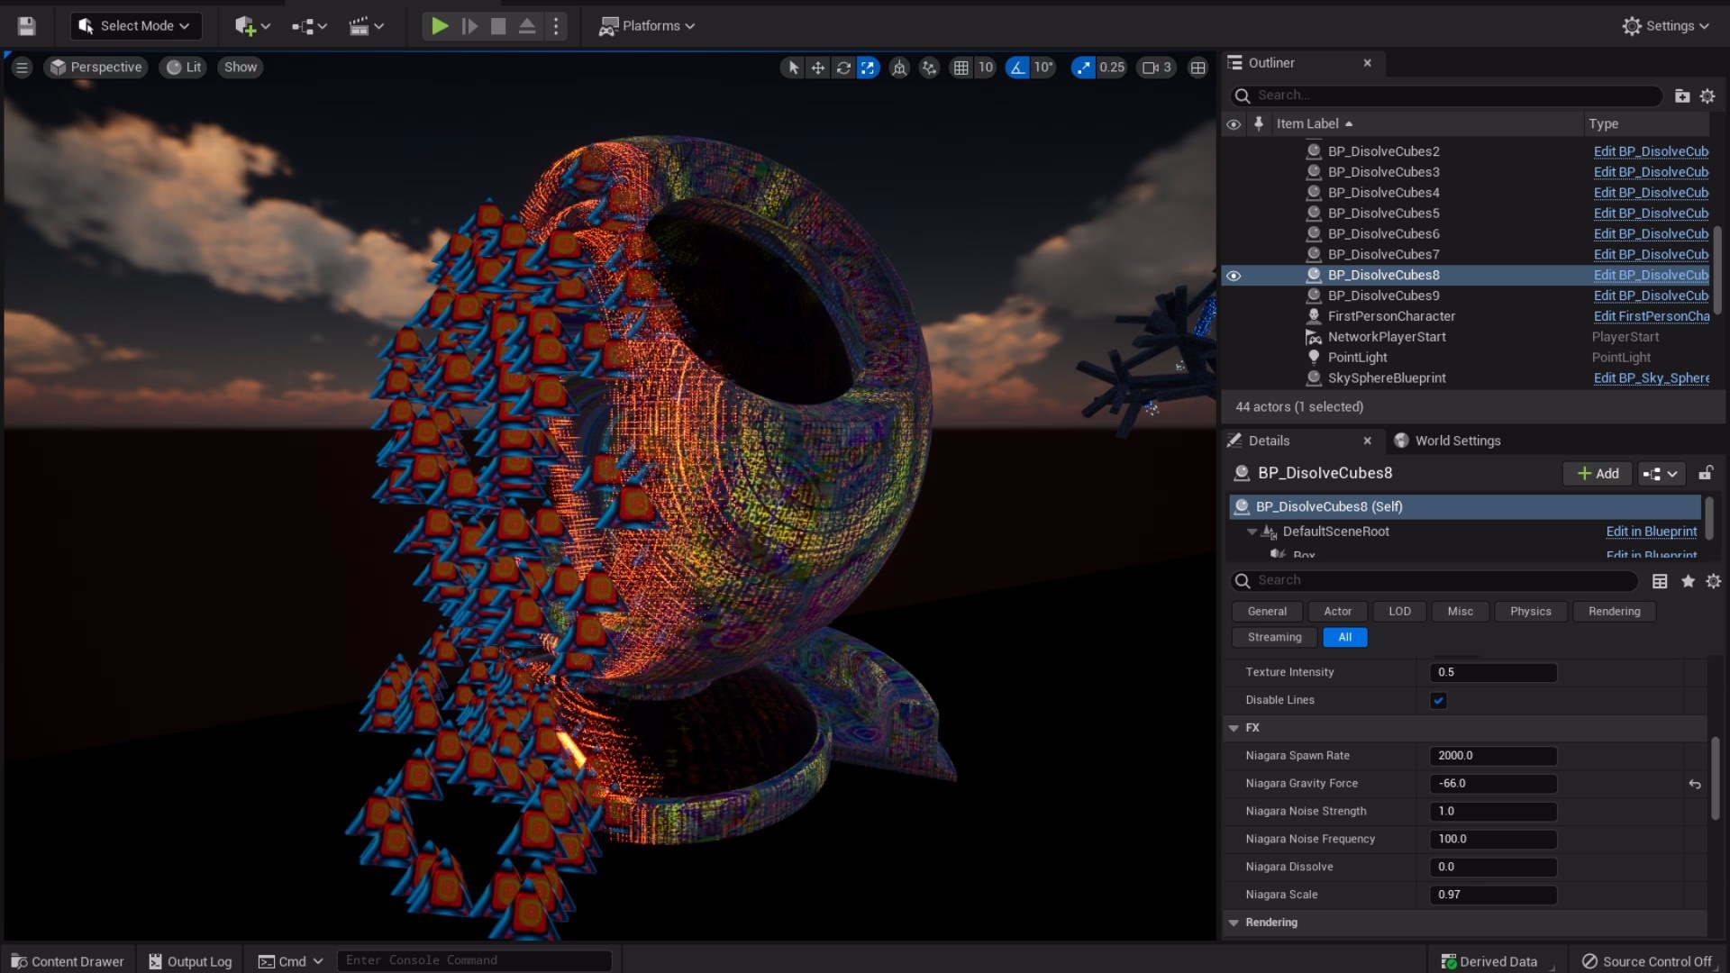The height and width of the screenshot is (973, 1730).
Task: Switch to the Rendering tab
Action: click(x=1614, y=611)
